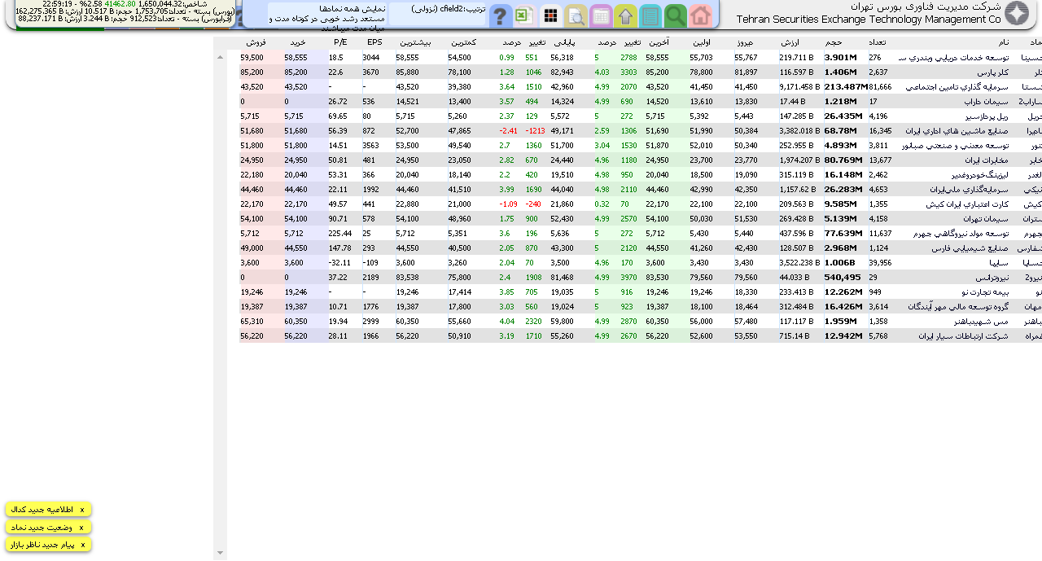Open the purple calendar table icon

point(601,15)
